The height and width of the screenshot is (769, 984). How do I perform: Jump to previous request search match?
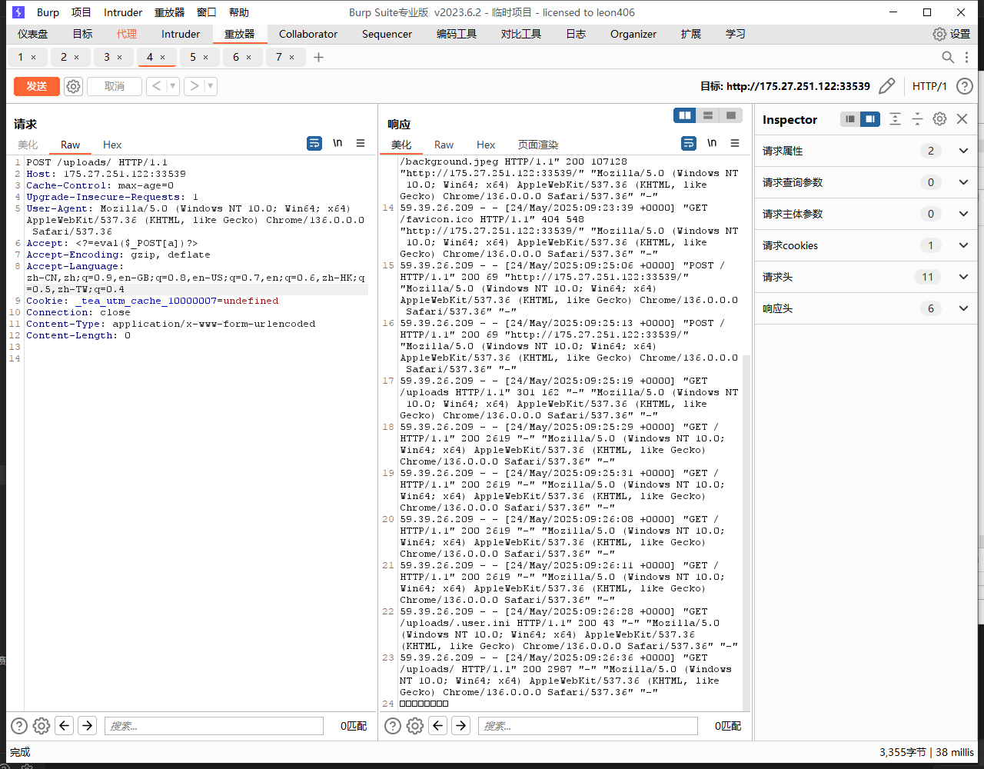65,725
